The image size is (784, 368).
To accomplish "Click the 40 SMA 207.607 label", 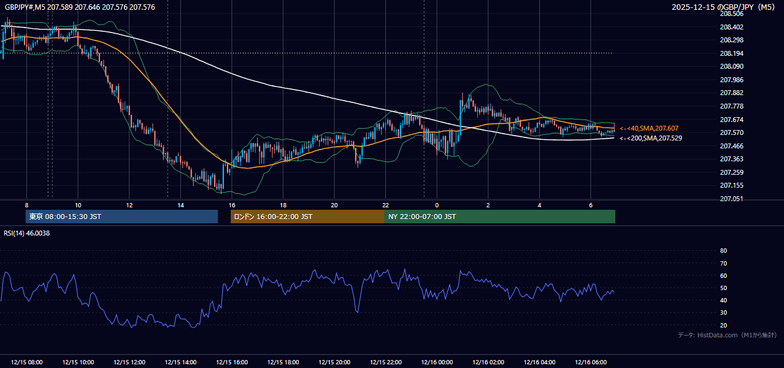I will 649,128.
